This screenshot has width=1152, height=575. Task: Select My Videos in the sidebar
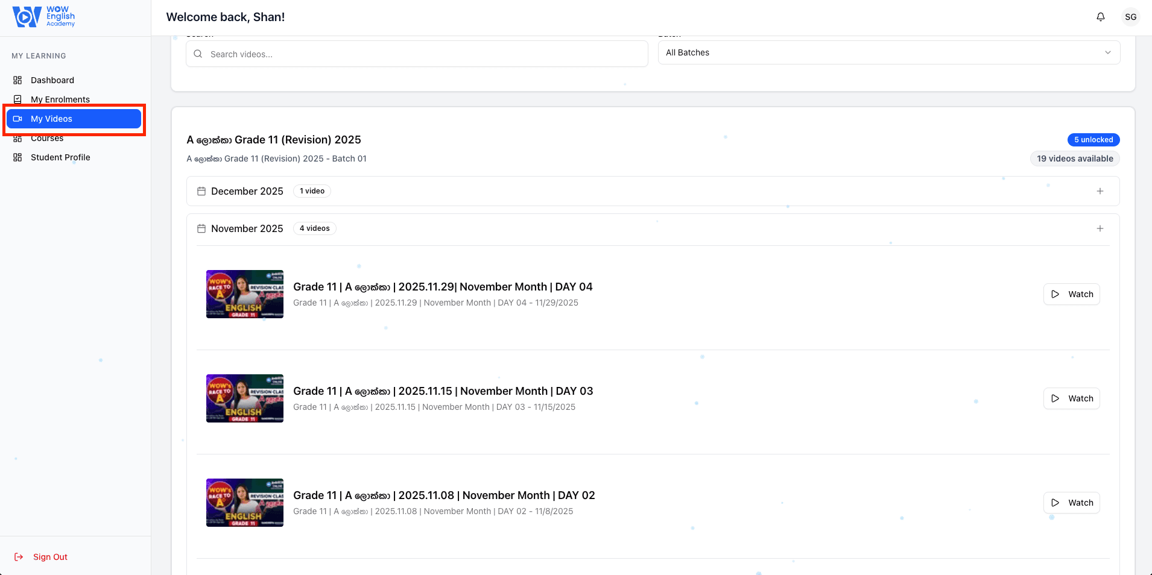74,119
